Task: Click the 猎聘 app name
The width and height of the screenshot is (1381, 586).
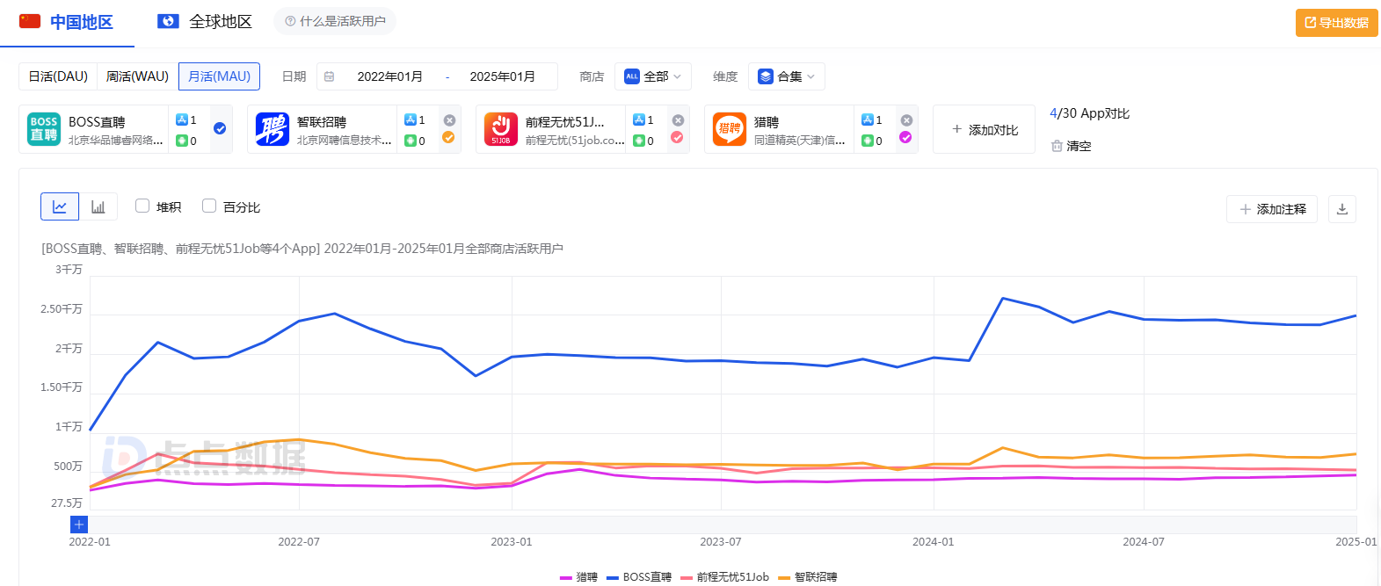Action: 767,122
